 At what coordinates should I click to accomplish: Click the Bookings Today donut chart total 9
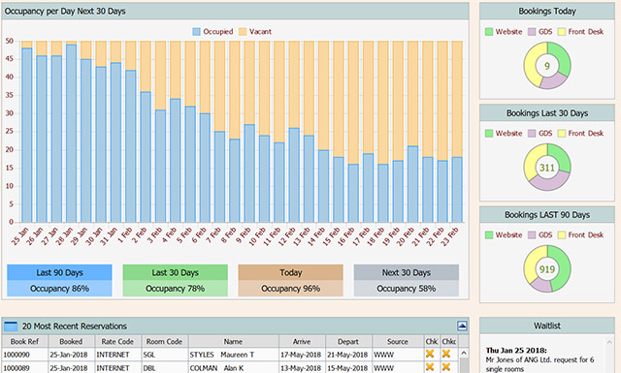coord(547,66)
